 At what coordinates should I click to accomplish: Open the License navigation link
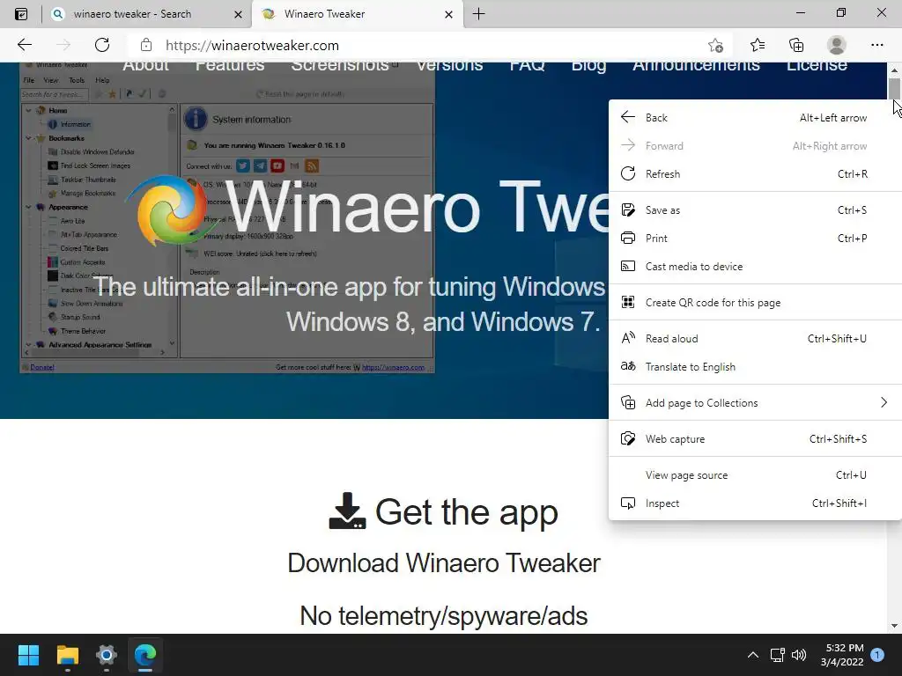point(817,65)
